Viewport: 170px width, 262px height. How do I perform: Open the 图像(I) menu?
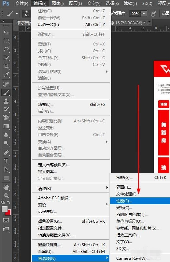coord(58,3)
